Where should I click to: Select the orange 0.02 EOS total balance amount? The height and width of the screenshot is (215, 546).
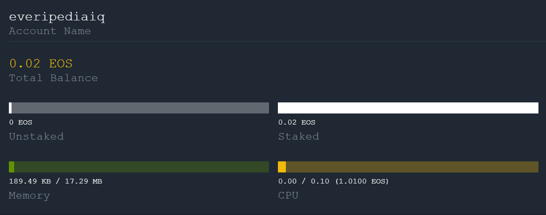tap(41, 63)
